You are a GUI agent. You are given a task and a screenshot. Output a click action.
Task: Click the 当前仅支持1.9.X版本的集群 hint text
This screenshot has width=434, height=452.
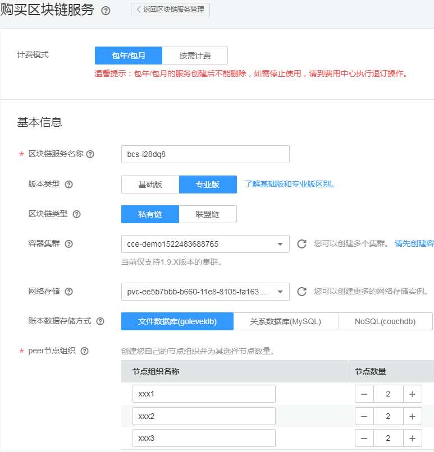tap(172, 262)
